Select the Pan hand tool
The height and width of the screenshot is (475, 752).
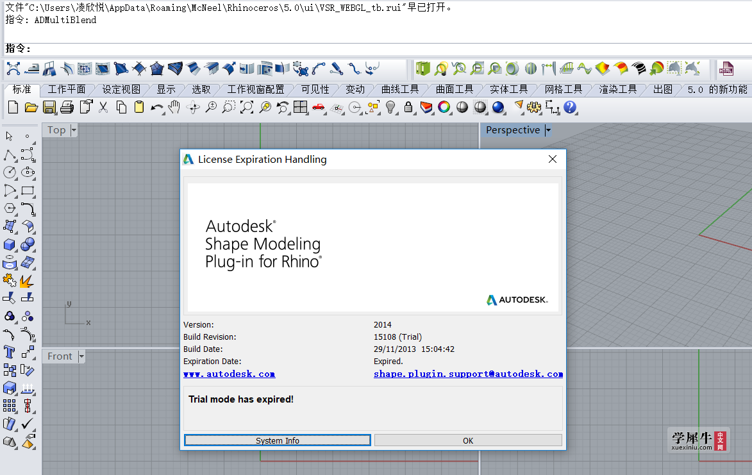[174, 107]
